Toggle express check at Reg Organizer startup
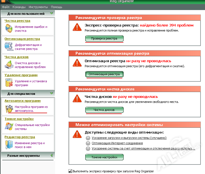Screen dimensions: 205x174 (x=70, y=171)
